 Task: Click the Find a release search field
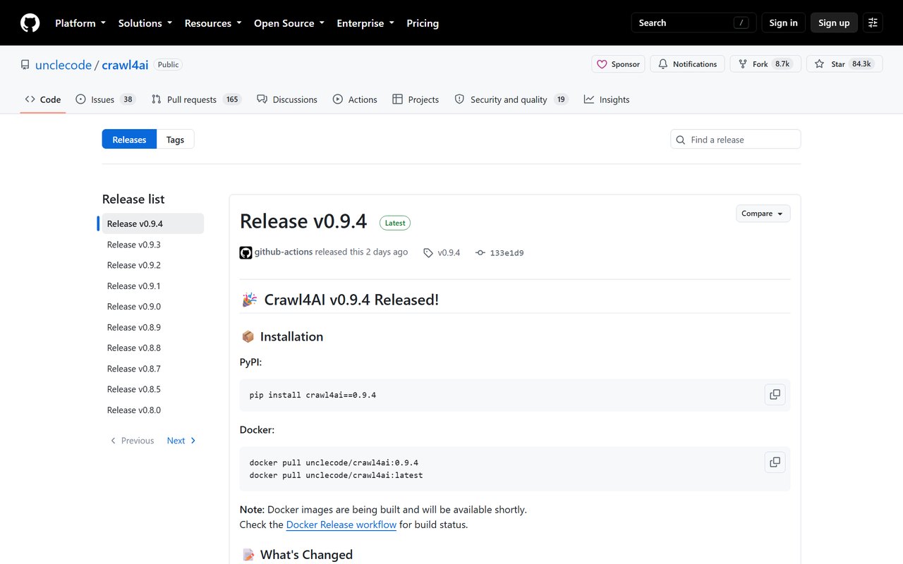click(x=736, y=140)
